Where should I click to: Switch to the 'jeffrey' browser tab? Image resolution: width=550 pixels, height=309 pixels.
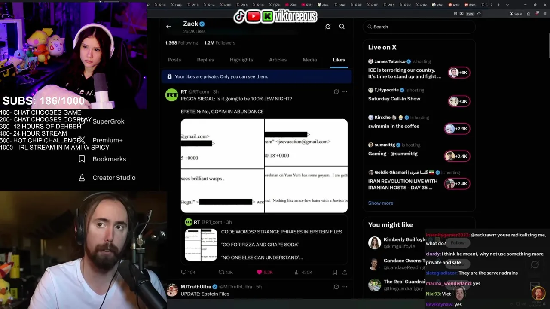coord(437,5)
